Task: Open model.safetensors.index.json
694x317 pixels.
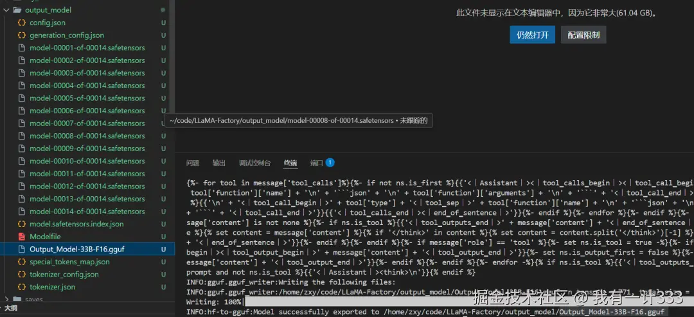Action: pos(76,224)
